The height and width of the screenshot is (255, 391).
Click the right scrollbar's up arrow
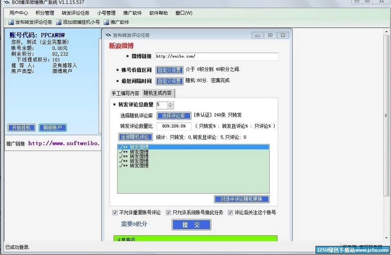point(386,32)
